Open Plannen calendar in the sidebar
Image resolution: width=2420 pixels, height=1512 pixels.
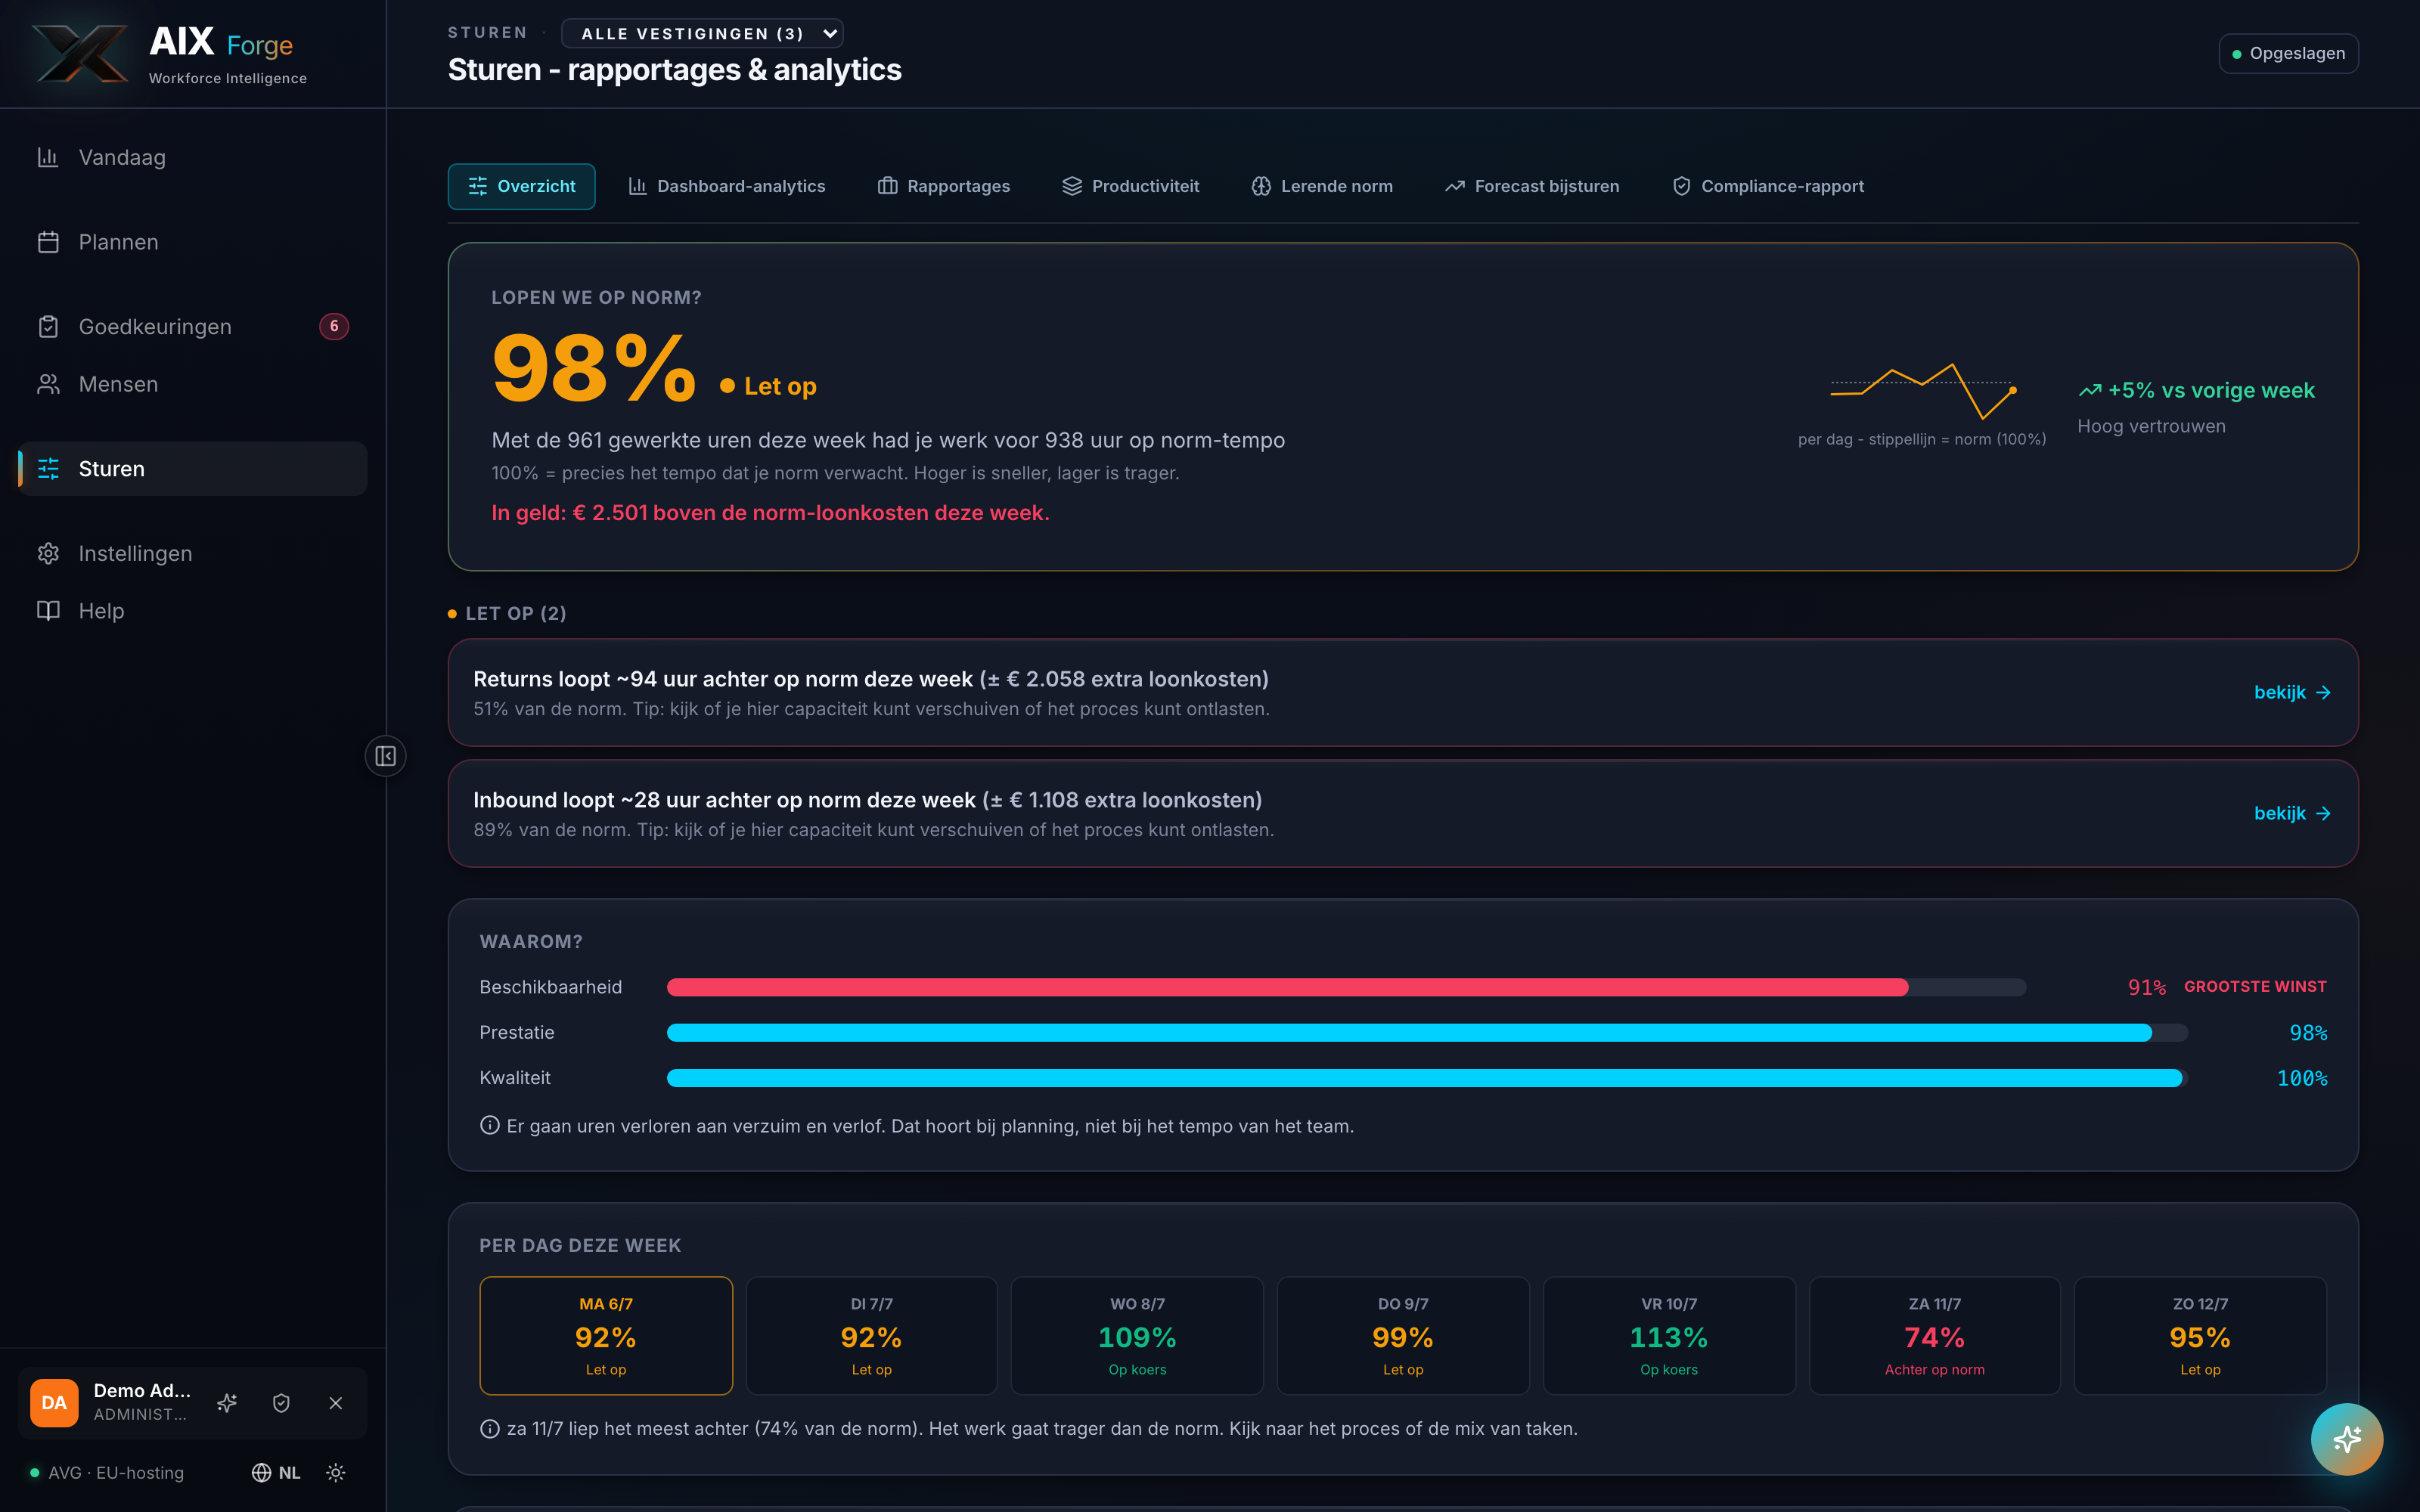click(x=193, y=242)
